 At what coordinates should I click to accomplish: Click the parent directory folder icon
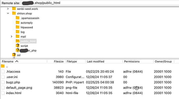[x=3, y=66]
